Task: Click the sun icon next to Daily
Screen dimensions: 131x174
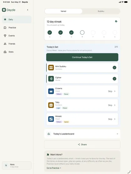Action: tap(5, 20)
